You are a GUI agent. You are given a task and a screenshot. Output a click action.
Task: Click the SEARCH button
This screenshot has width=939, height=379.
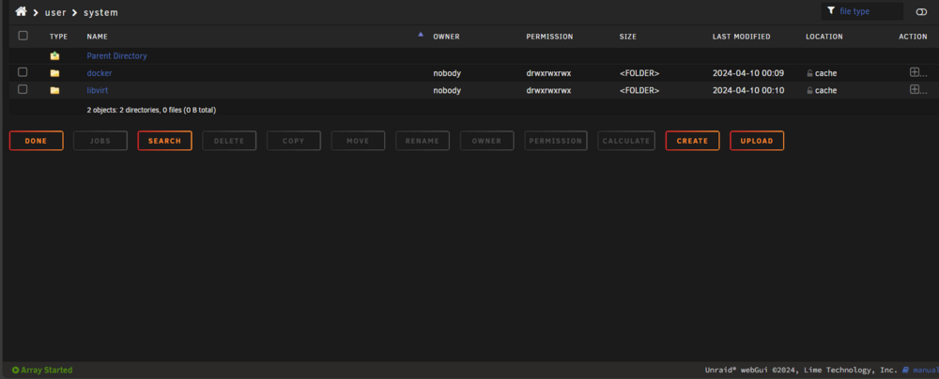tap(164, 141)
